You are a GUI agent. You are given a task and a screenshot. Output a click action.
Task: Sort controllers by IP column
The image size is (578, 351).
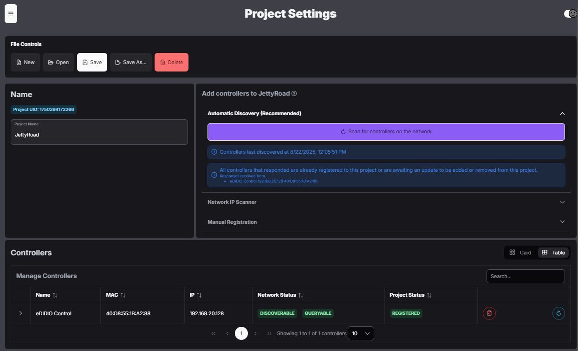pos(199,295)
